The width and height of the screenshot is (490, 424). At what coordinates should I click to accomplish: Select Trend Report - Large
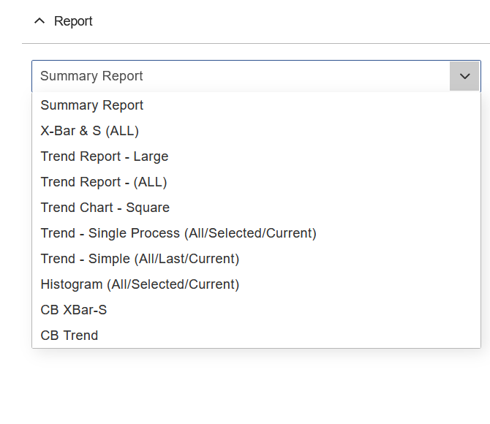point(105,156)
